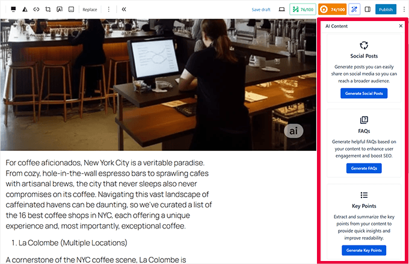Image resolution: width=409 pixels, height=264 pixels.
Task: Open the AI magic wand tool
Action: coord(354,10)
